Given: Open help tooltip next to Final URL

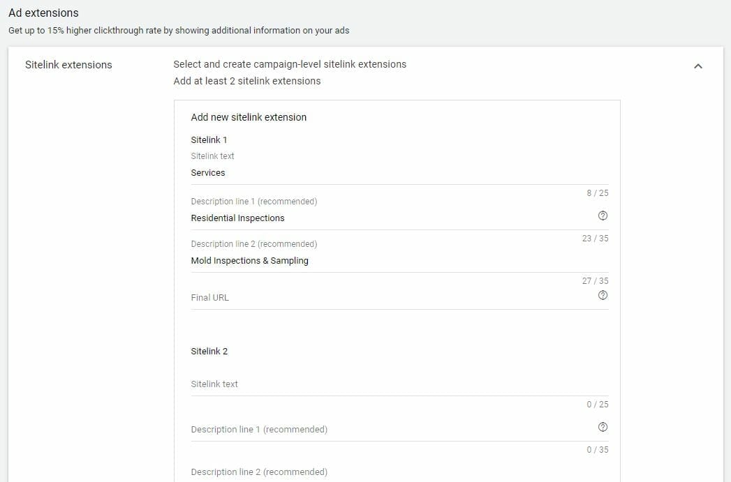Looking at the screenshot, I should point(603,295).
